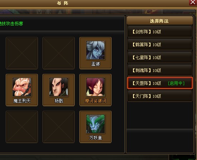This screenshot has width=197, height=160.
Task: Click the empty top-middle formation slot
Action: 59,53
